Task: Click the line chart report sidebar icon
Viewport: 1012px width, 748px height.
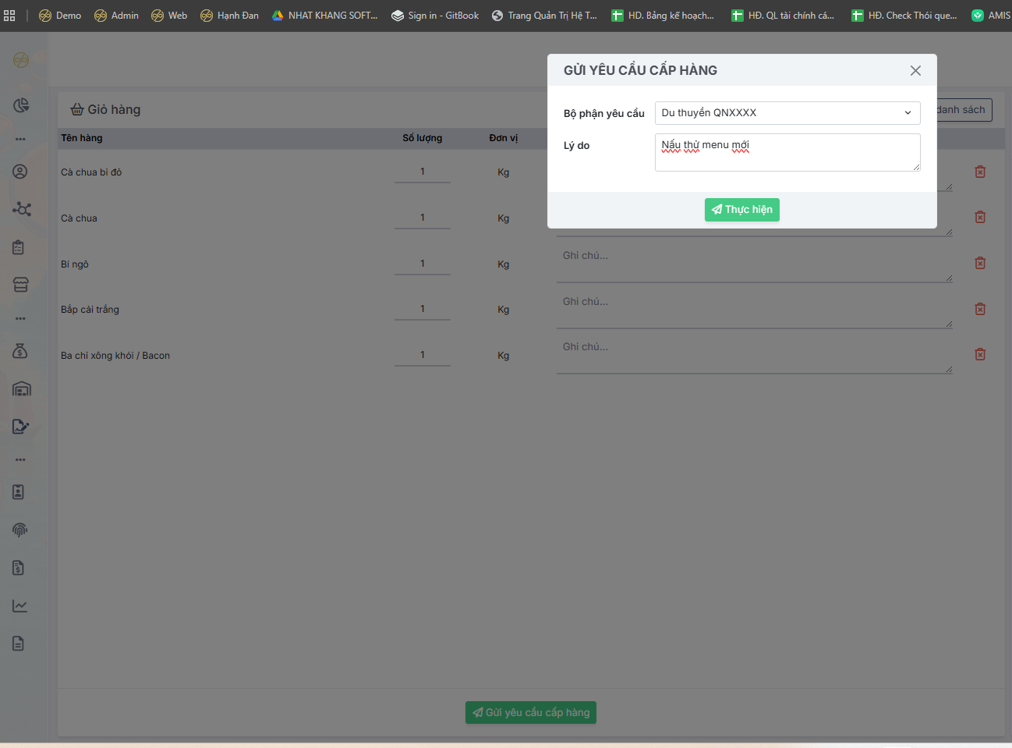Action: click(20, 606)
